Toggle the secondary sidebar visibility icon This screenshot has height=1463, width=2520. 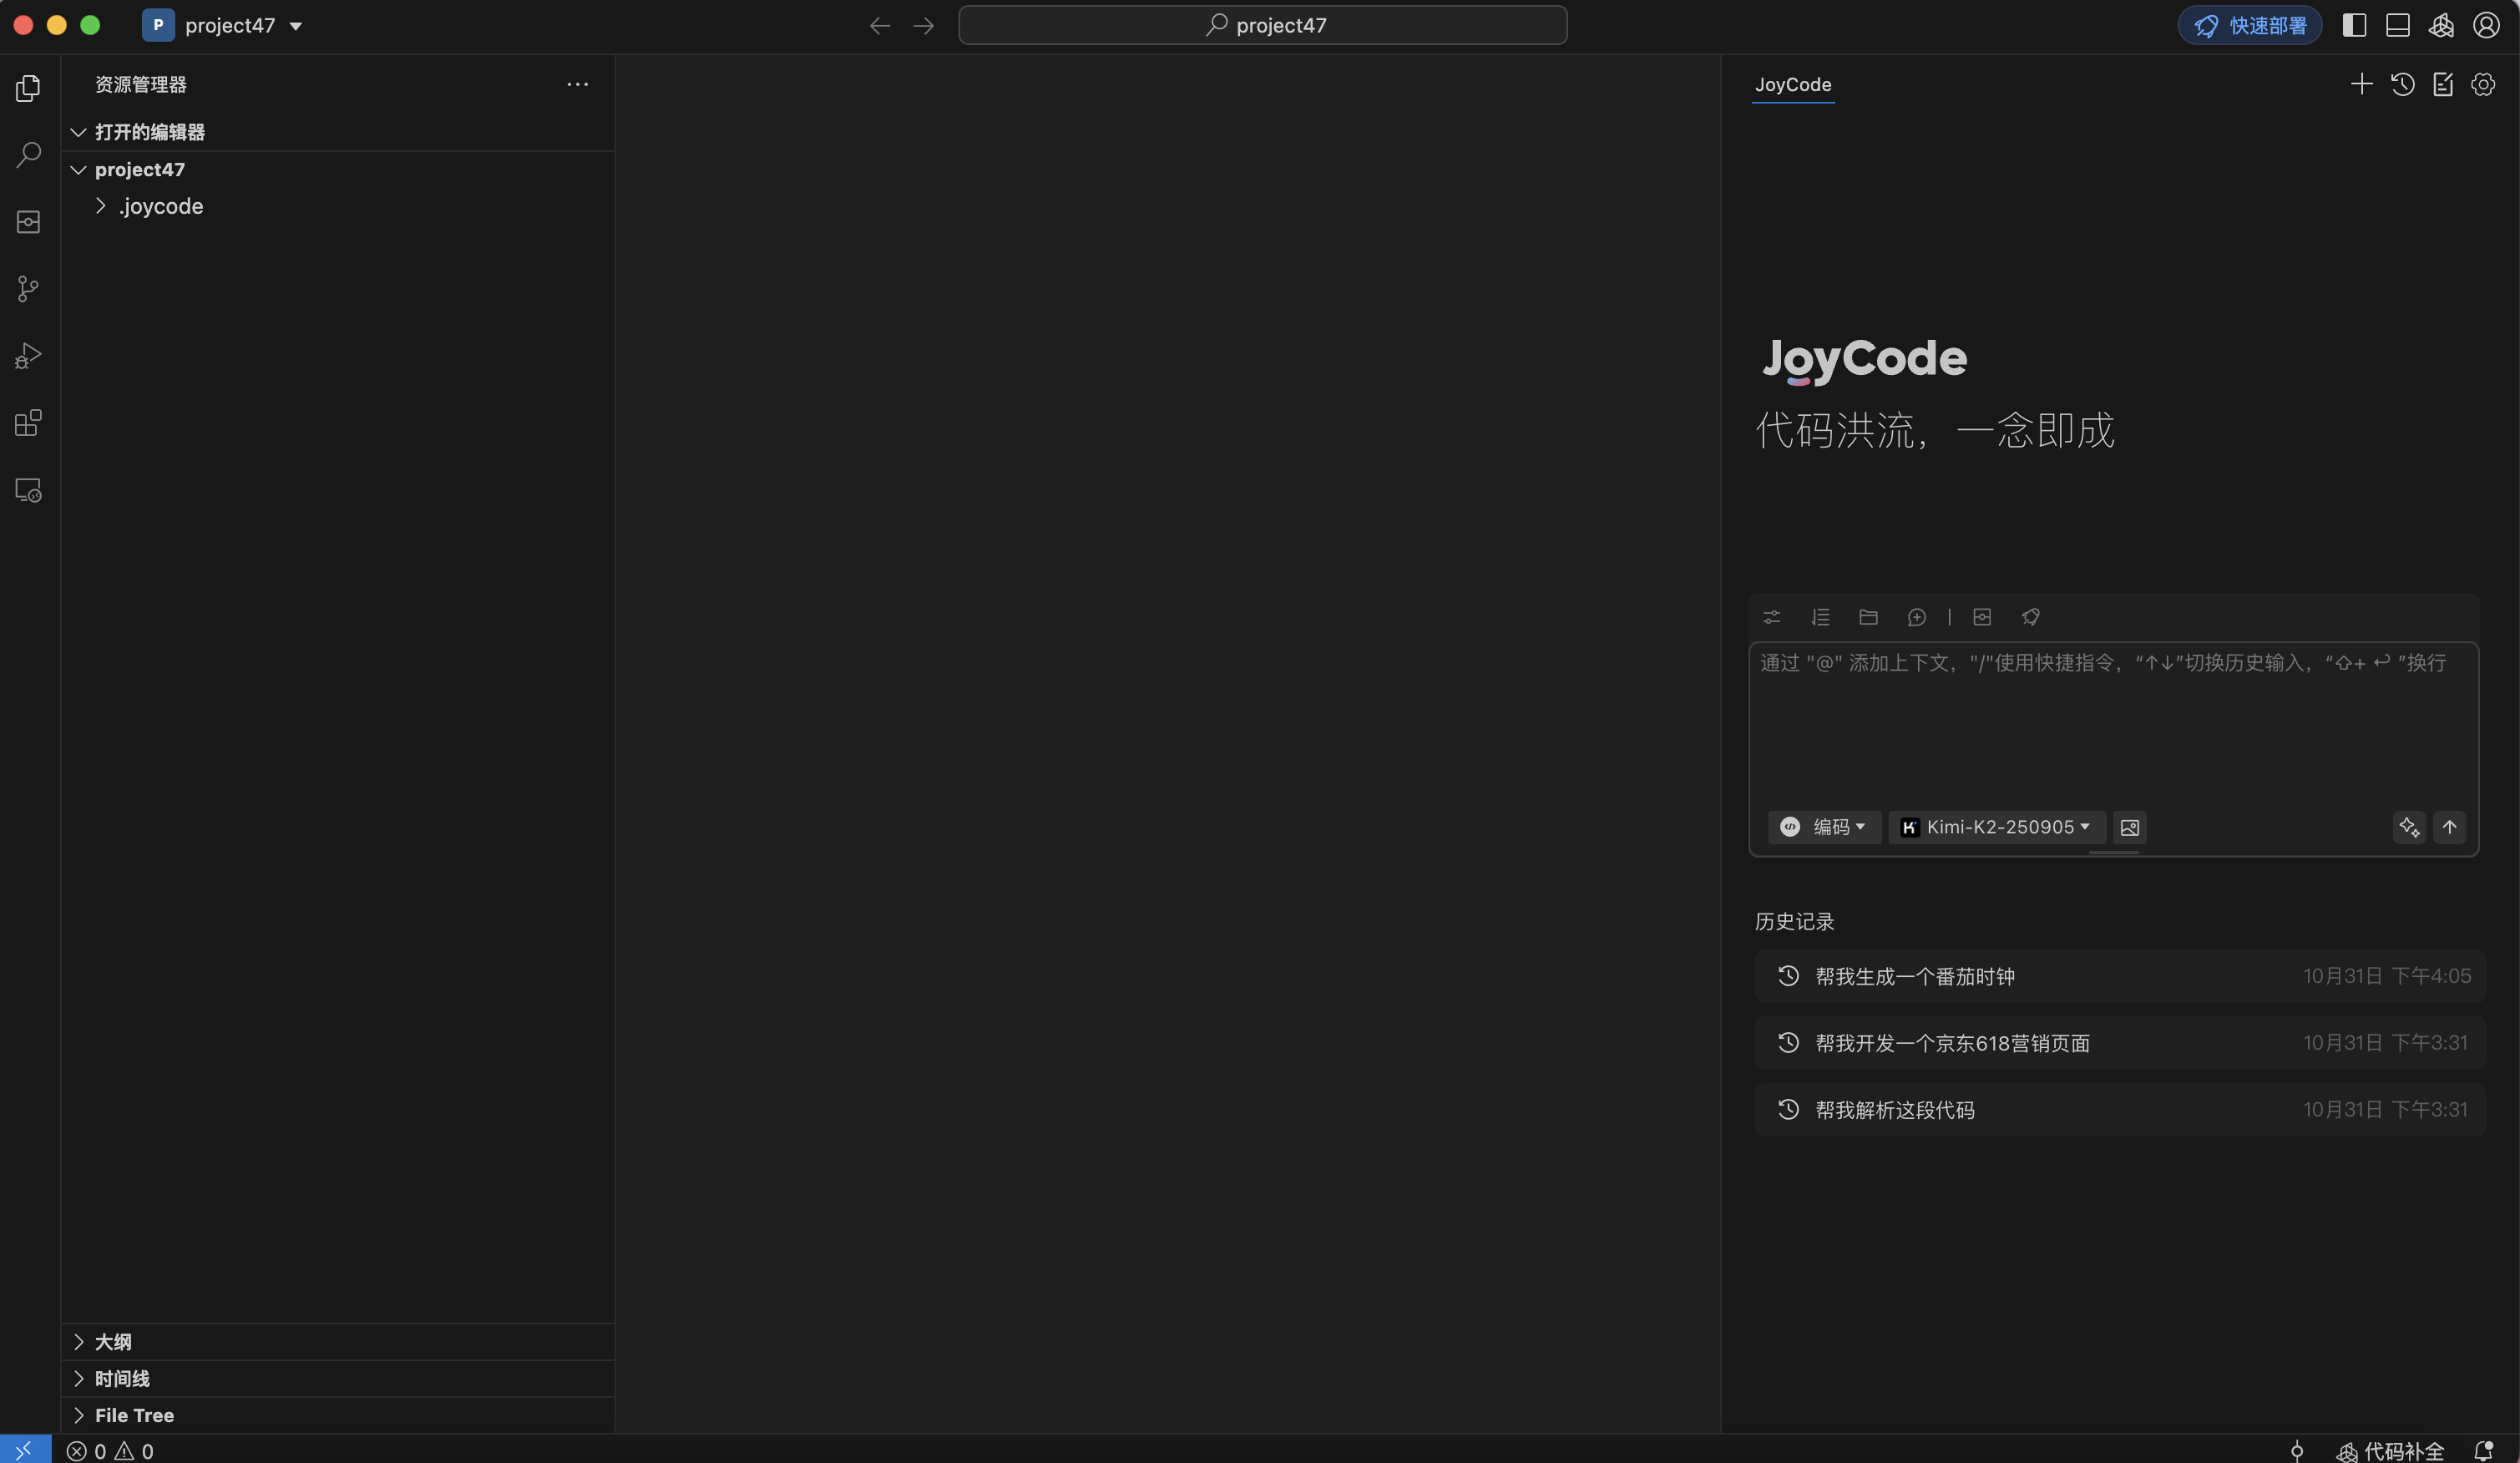(2355, 25)
